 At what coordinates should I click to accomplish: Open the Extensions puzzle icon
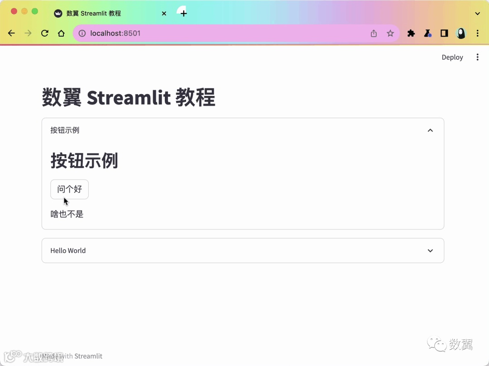tap(411, 33)
